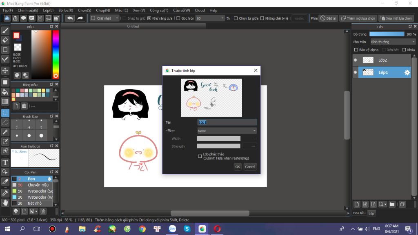Open File Explorer on the taskbar
The image size is (418, 235).
pyautogui.click(x=82, y=229)
